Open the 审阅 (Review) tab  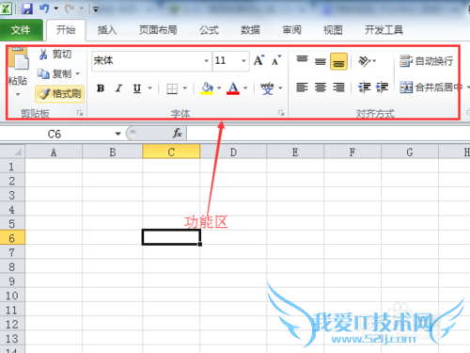[x=291, y=30]
